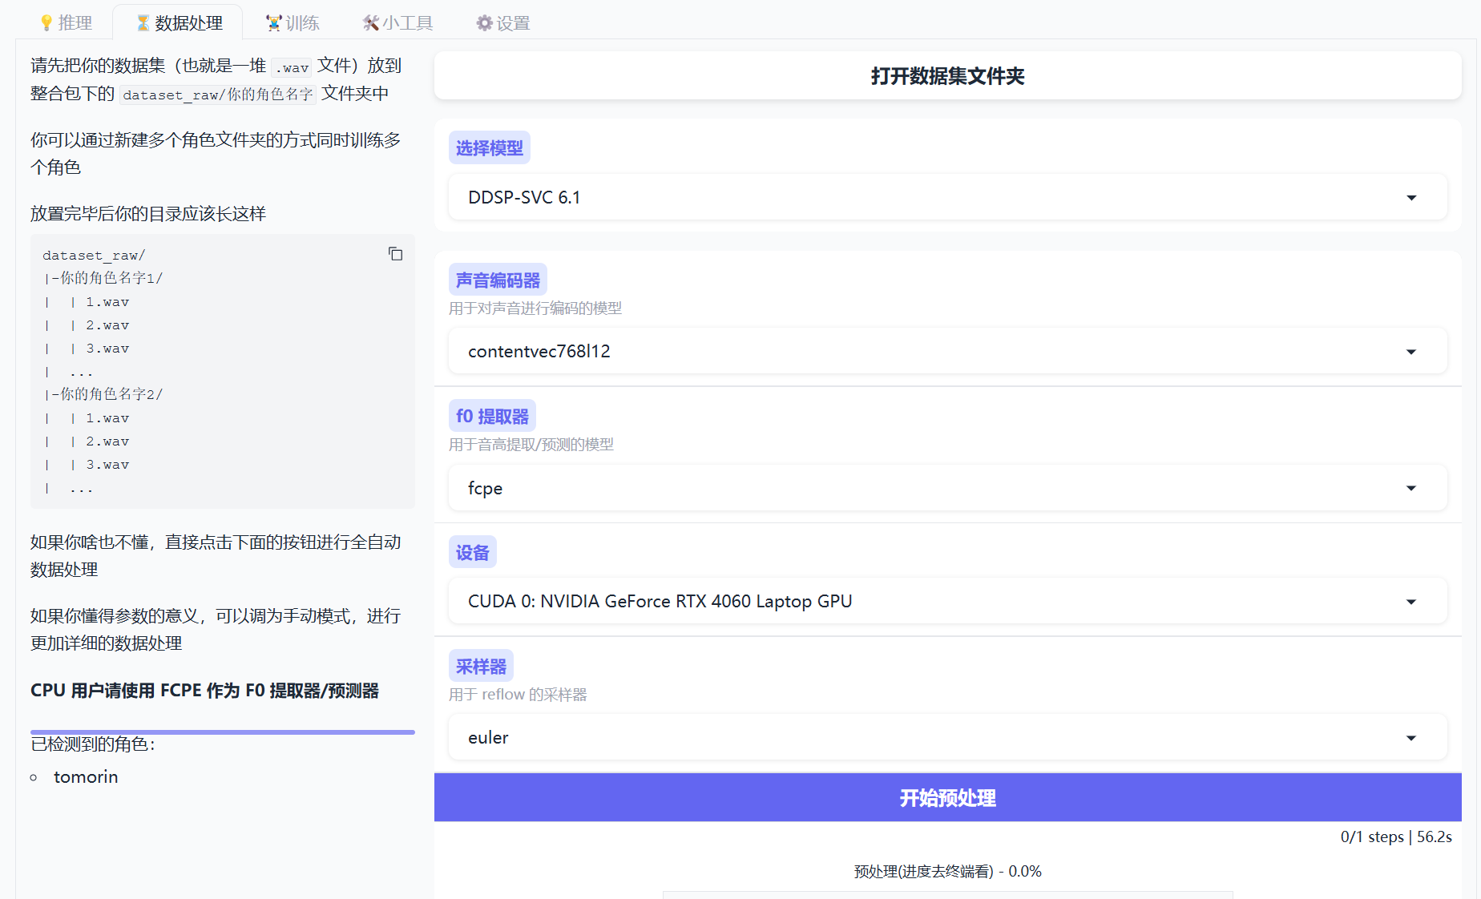Click the 打开数据集文件夹 button
This screenshot has height=899, width=1481.
pos(947,76)
